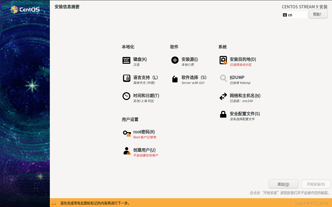Open the keyboard (键盘) settings icon

[126, 60]
